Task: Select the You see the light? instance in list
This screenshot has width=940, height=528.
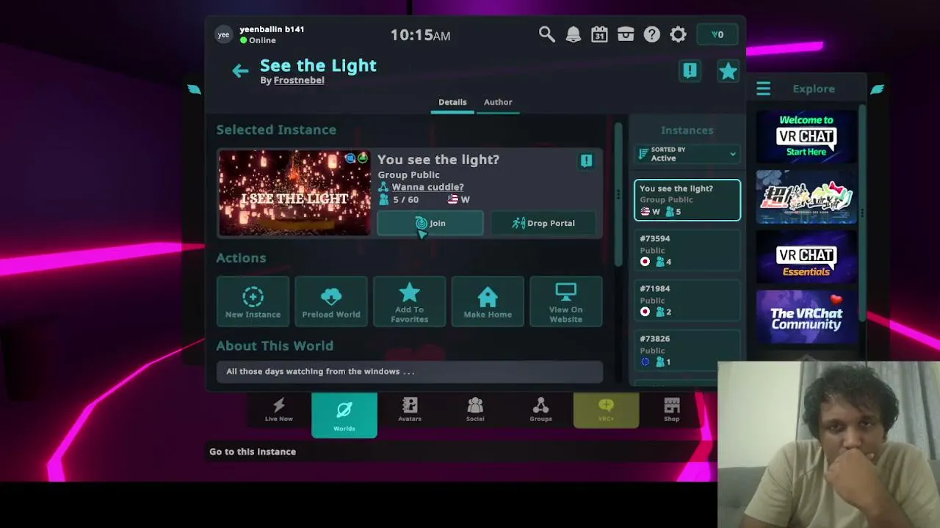Action: click(x=687, y=200)
